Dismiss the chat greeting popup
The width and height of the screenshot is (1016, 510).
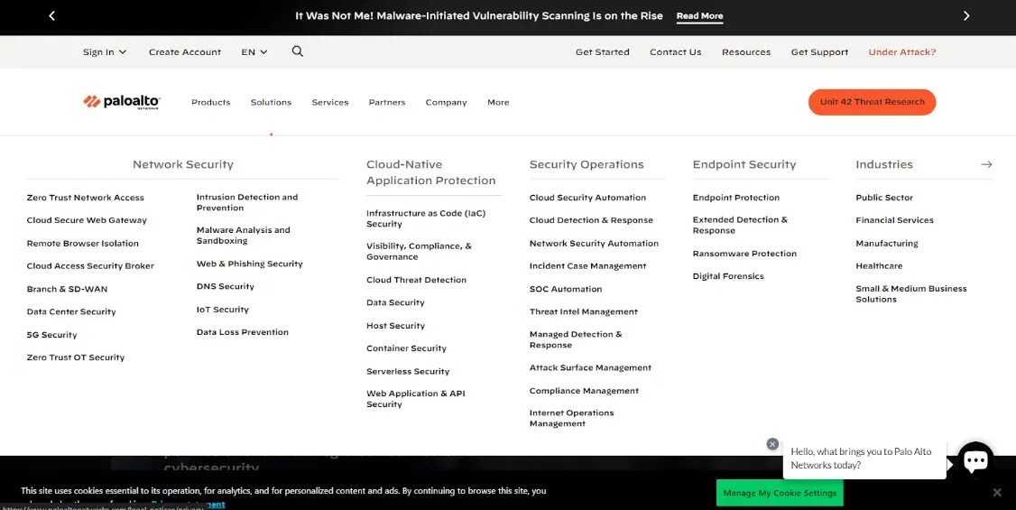coord(772,444)
